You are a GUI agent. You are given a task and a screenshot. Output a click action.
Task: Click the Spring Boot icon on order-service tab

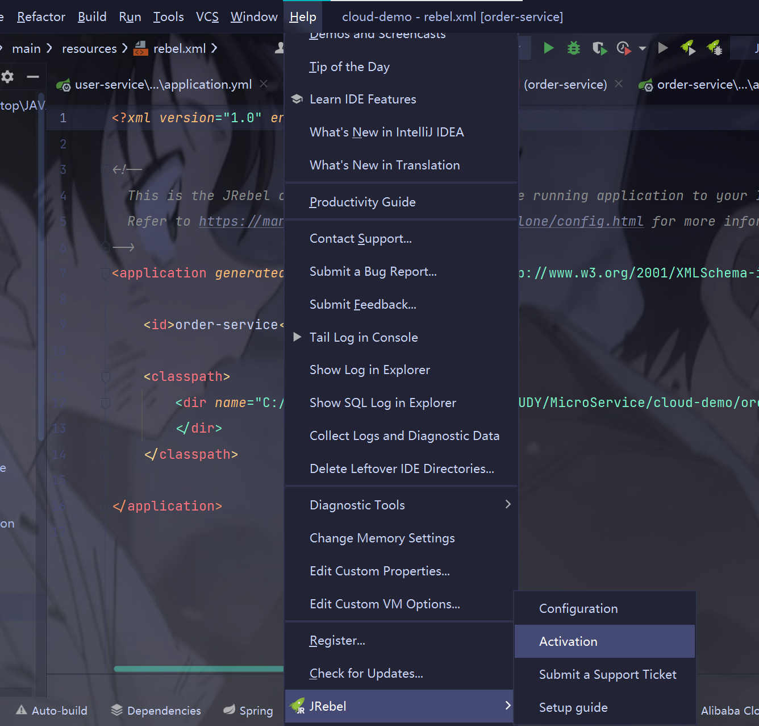pyautogui.click(x=645, y=85)
